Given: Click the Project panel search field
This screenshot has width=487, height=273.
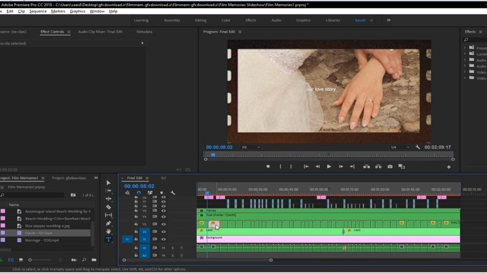Looking at the screenshot, I should click(x=32, y=195).
